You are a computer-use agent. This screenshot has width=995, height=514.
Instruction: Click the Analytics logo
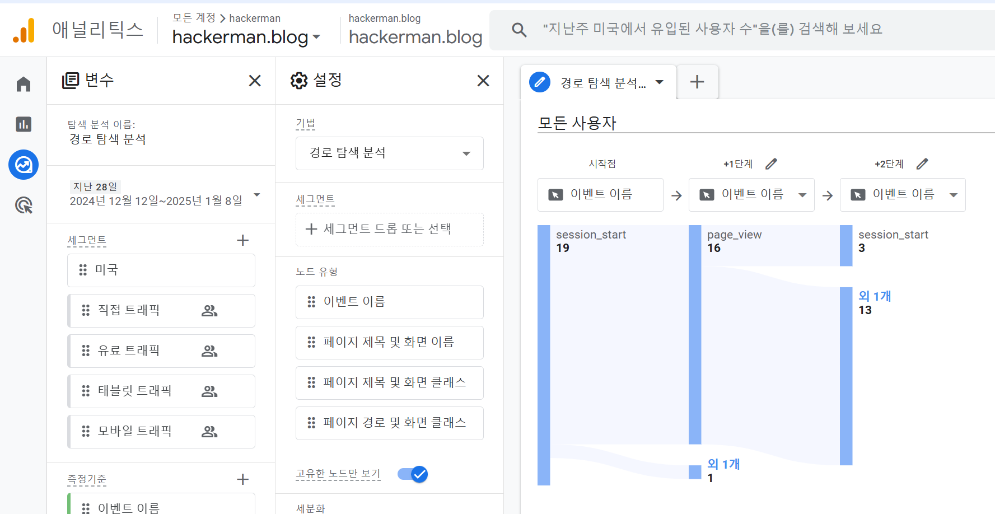(x=24, y=30)
